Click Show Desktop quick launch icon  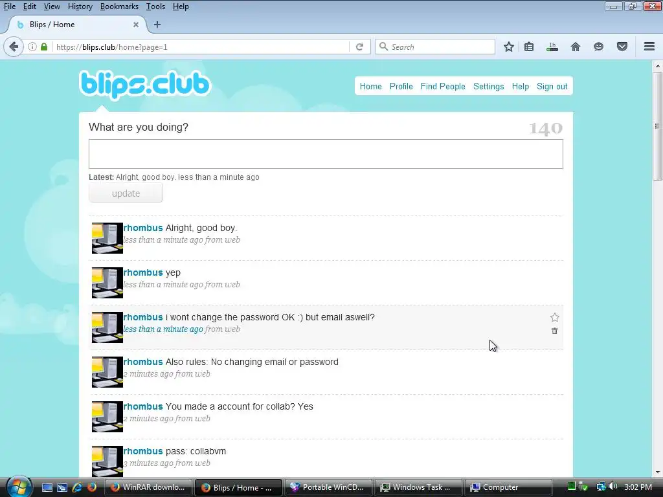[x=47, y=487]
